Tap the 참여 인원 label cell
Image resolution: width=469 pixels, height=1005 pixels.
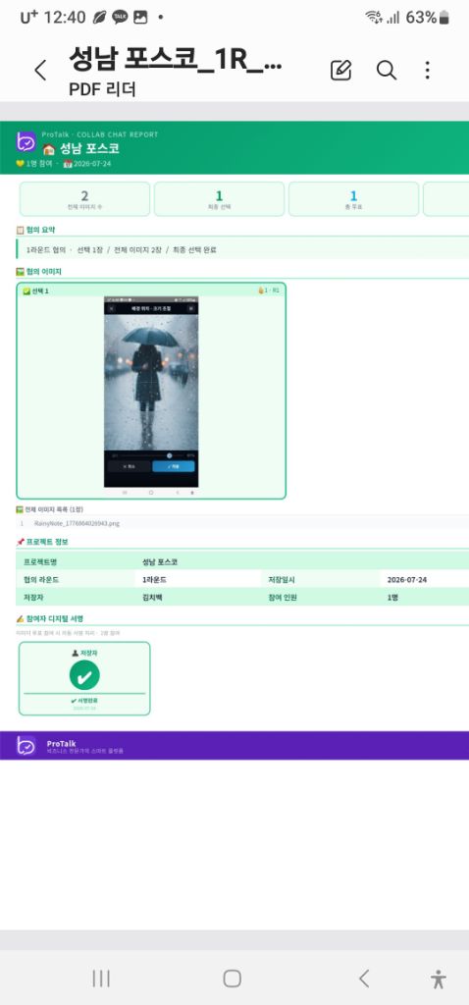click(284, 597)
